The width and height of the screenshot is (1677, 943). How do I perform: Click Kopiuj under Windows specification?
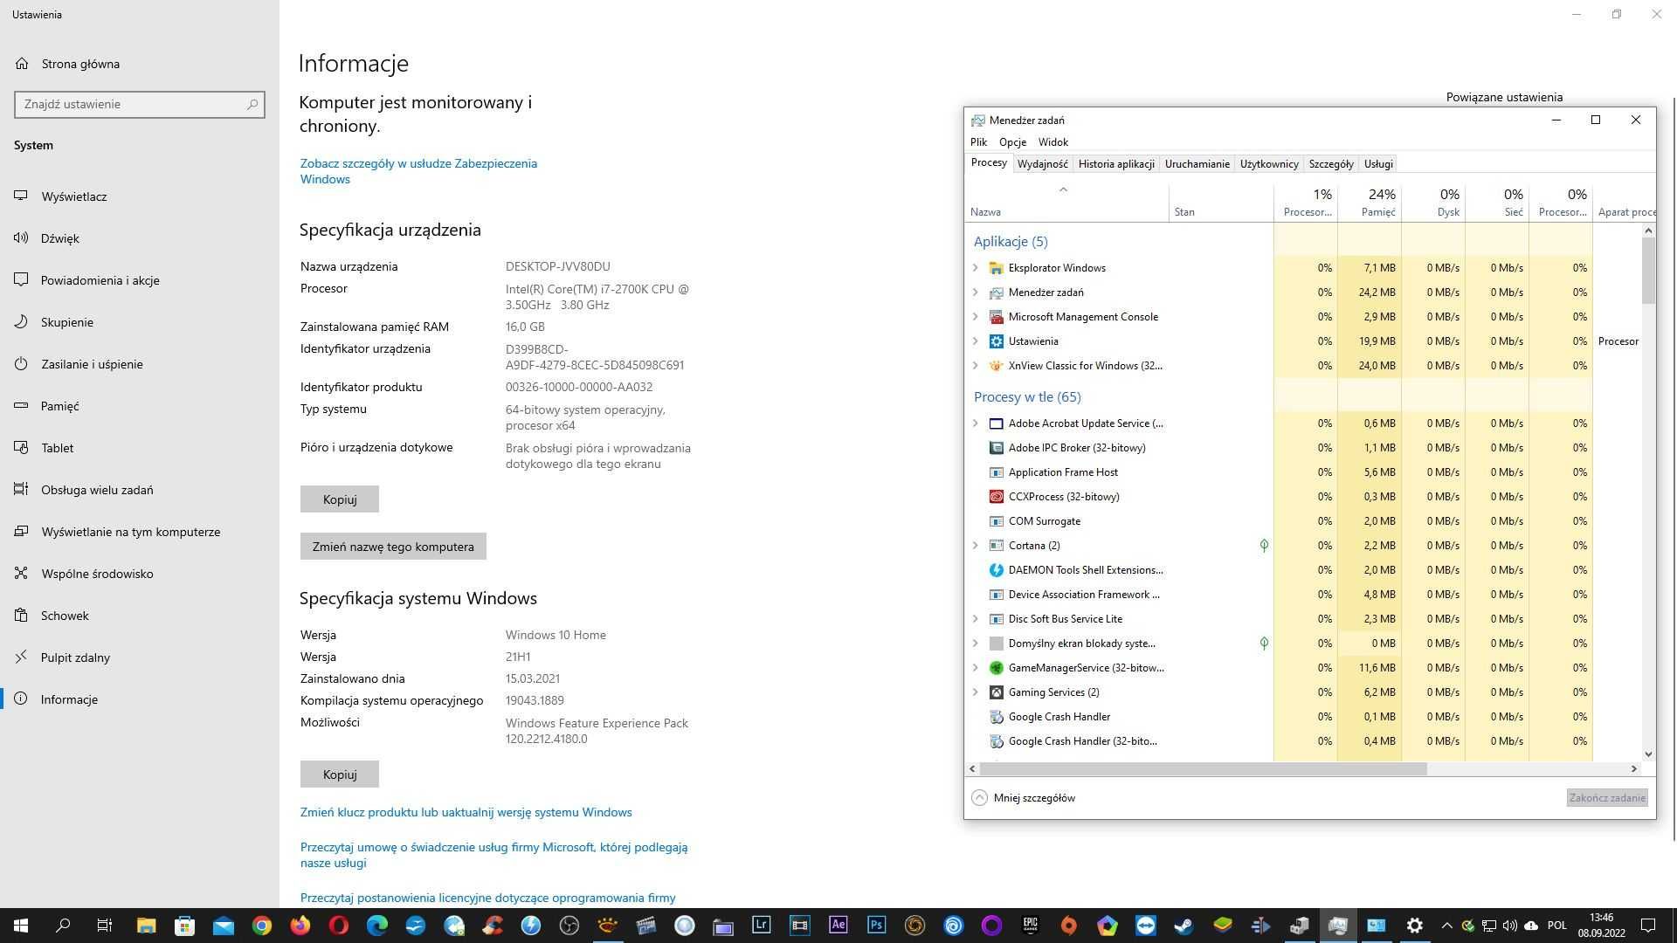coord(340,774)
